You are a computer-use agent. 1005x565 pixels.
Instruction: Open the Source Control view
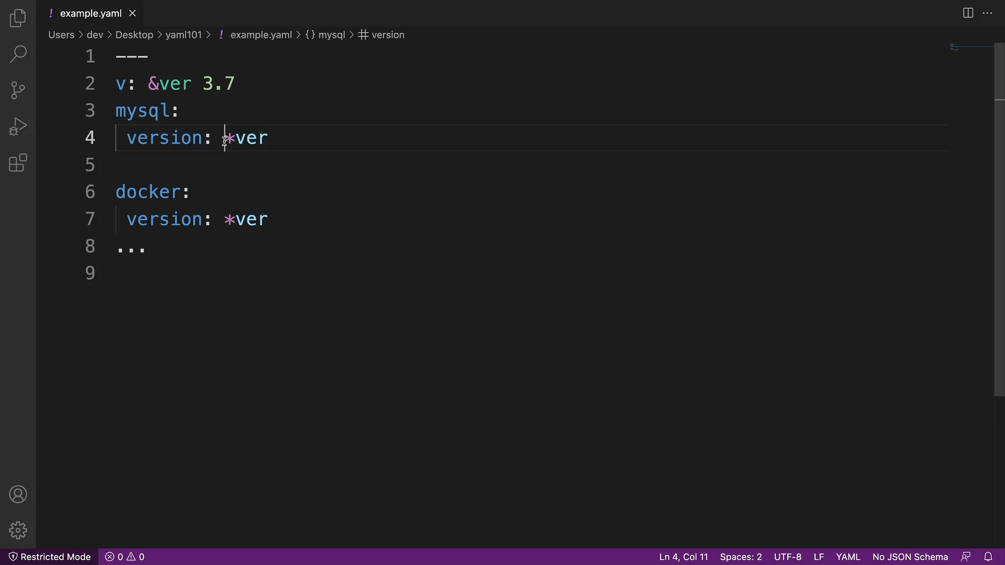tap(18, 90)
